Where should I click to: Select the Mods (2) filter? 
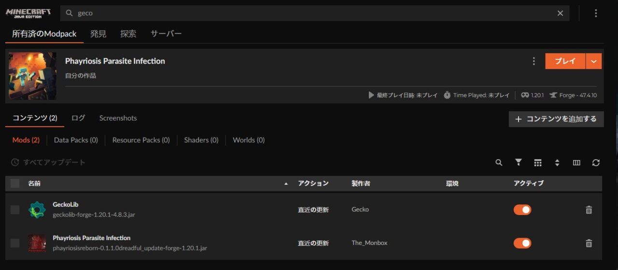pyautogui.click(x=26, y=140)
